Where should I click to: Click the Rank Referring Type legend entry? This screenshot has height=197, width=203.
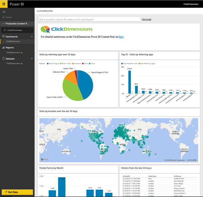[146, 64]
